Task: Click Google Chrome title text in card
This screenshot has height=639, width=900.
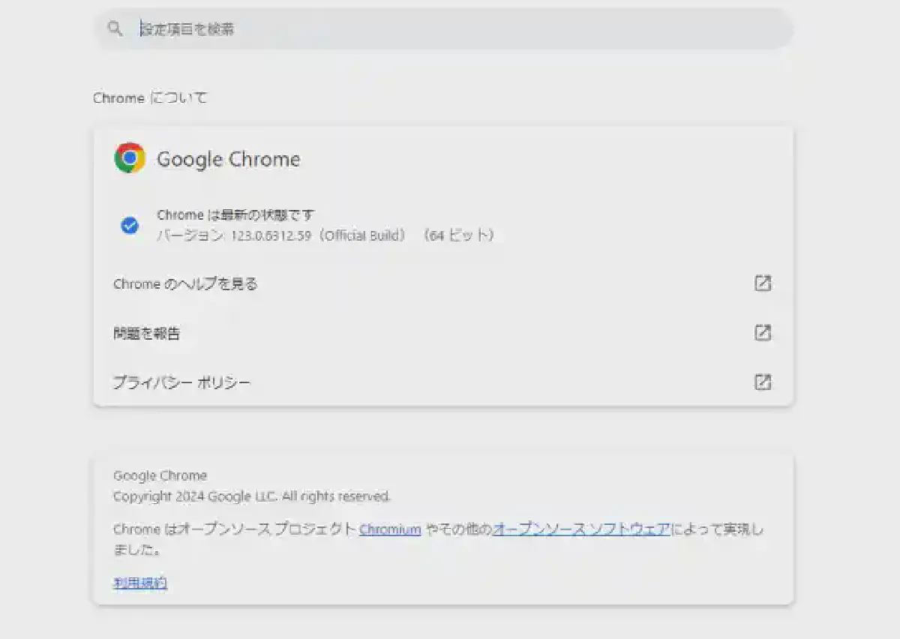Action: click(228, 159)
